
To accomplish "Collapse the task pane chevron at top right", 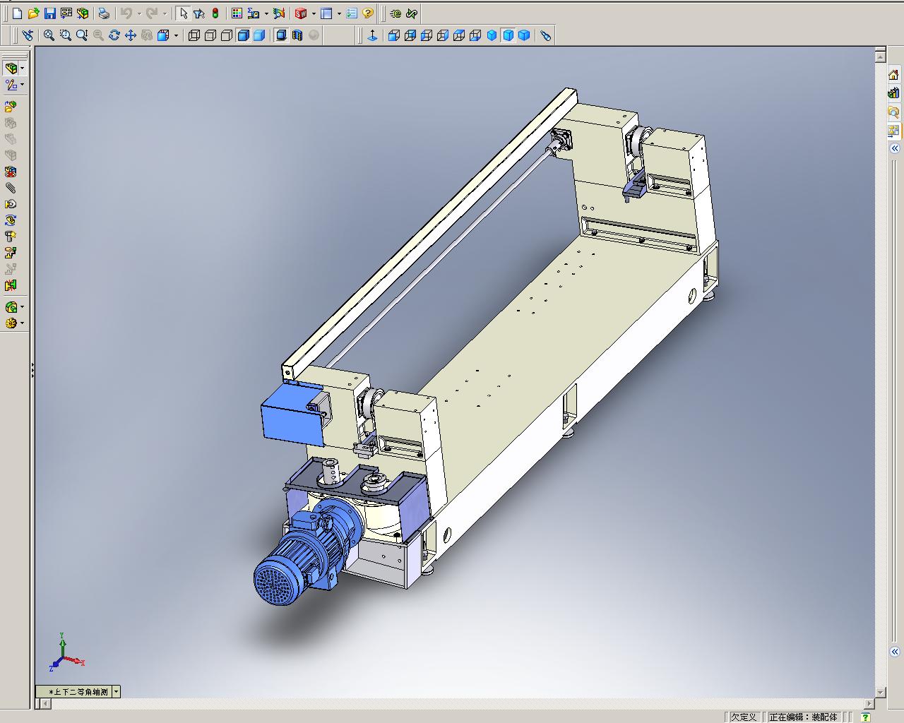I will 894,148.
